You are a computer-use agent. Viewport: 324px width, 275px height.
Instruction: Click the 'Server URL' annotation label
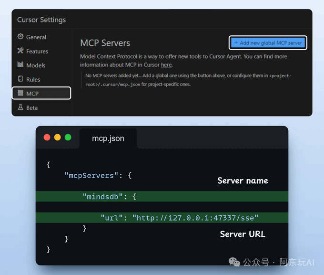pyautogui.click(x=243, y=234)
